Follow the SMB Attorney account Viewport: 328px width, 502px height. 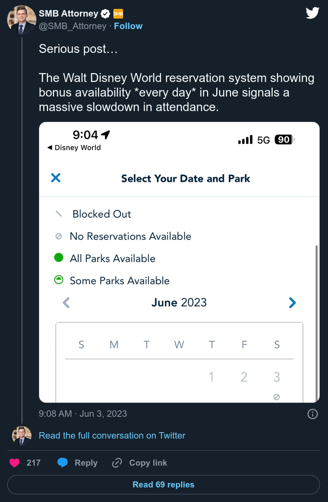tap(128, 26)
